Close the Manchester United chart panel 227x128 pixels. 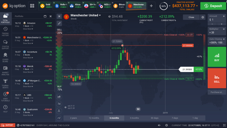[x=59, y=16]
